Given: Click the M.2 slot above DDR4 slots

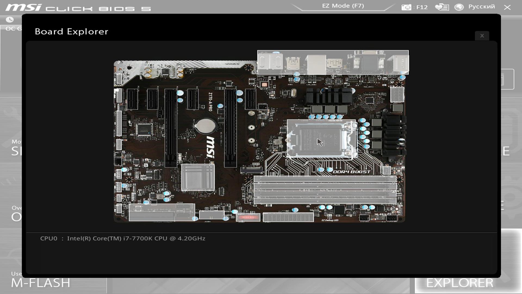Looking at the screenshot, I should (251, 170).
